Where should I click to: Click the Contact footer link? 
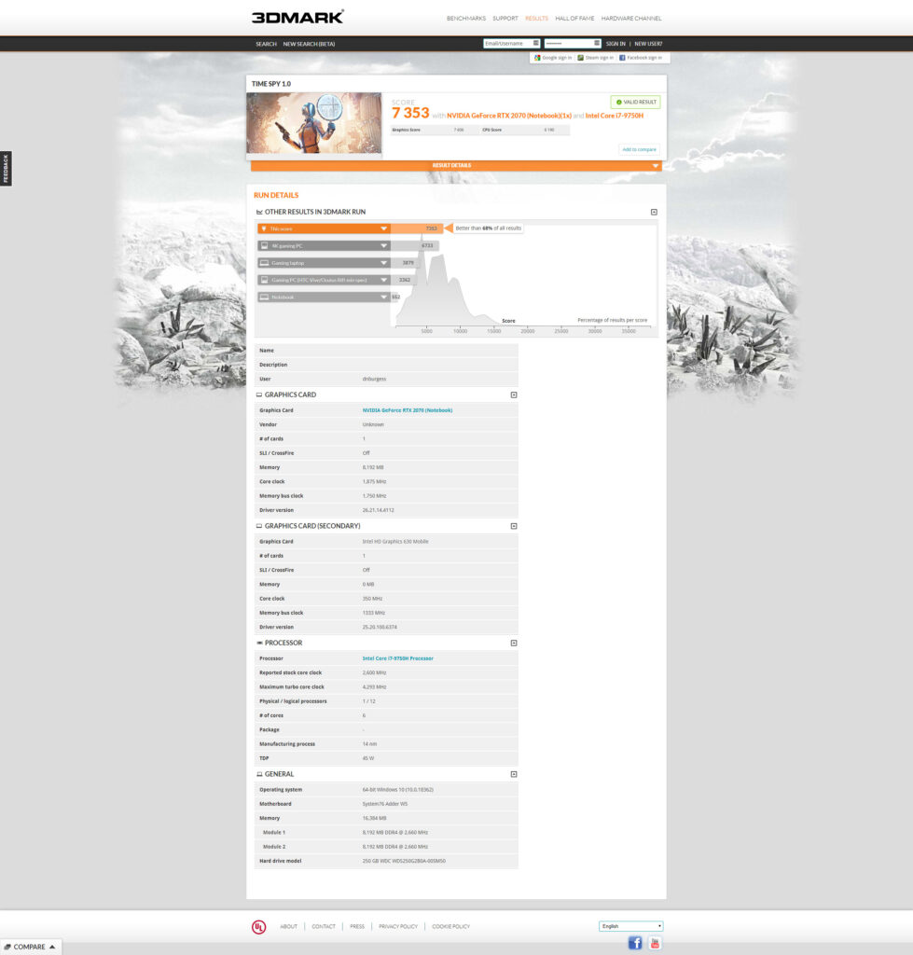324,926
